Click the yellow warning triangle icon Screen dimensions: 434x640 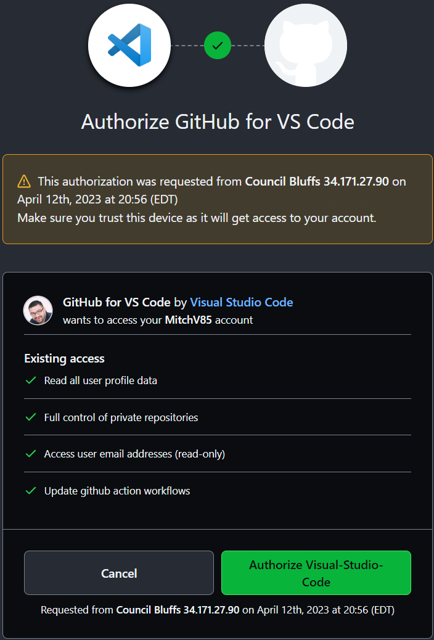[24, 181]
